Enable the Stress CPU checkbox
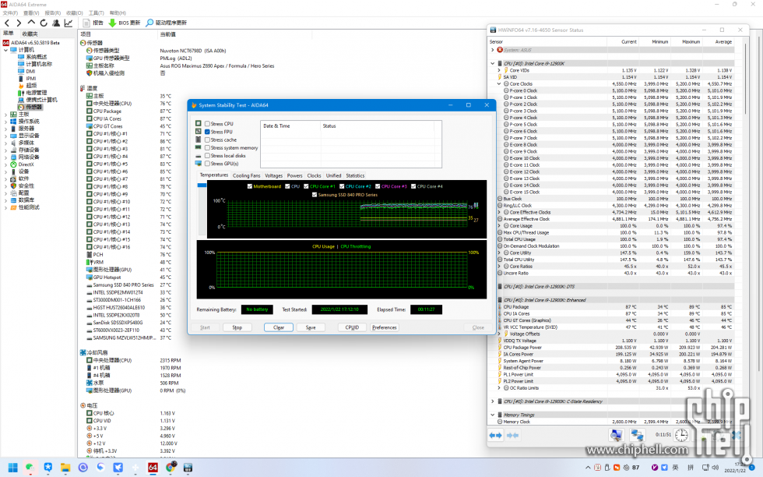763x477 pixels. (x=207, y=124)
